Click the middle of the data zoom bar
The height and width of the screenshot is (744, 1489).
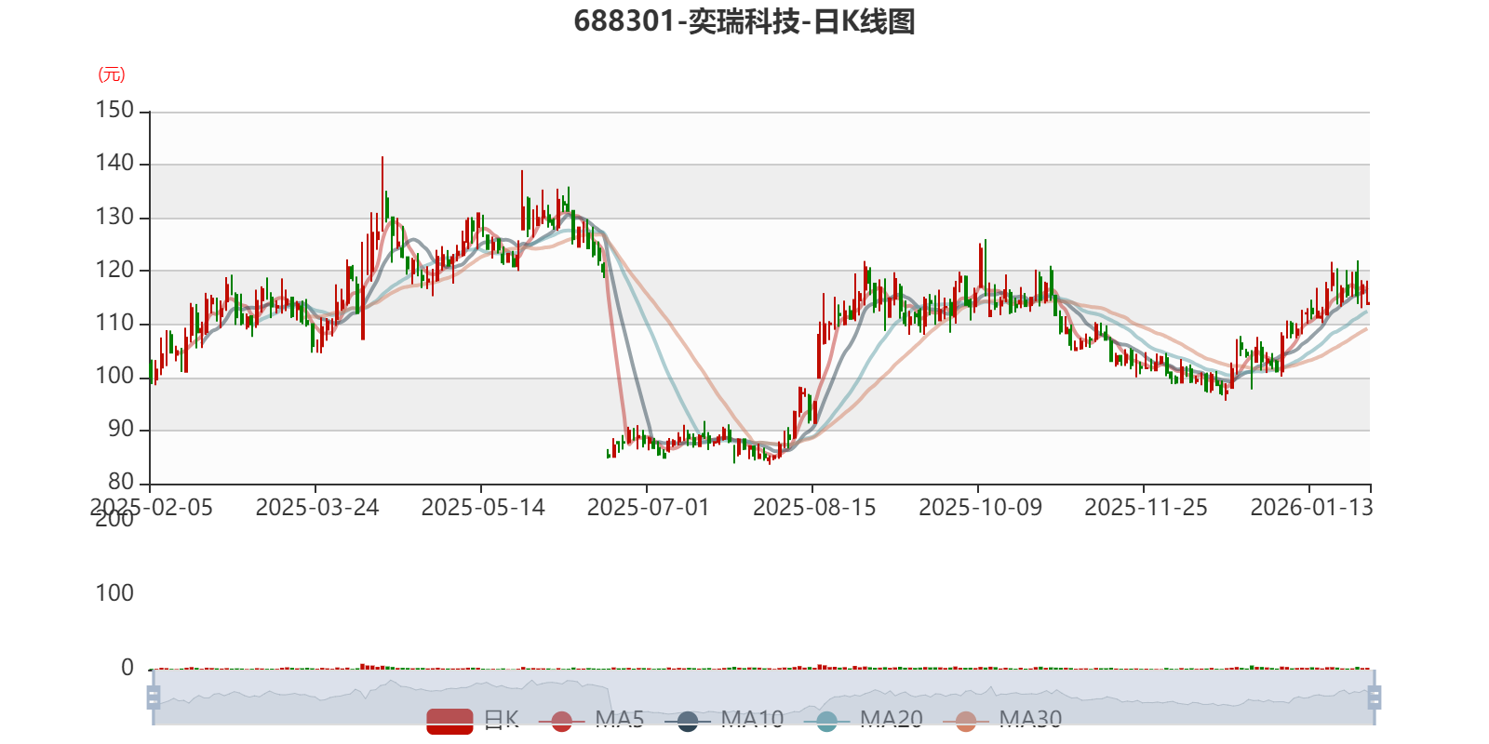[x=763, y=697]
